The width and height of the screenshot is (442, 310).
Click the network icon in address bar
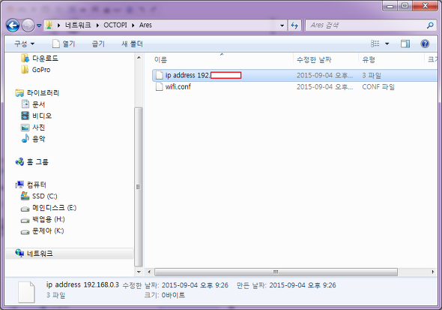coord(49,25)
